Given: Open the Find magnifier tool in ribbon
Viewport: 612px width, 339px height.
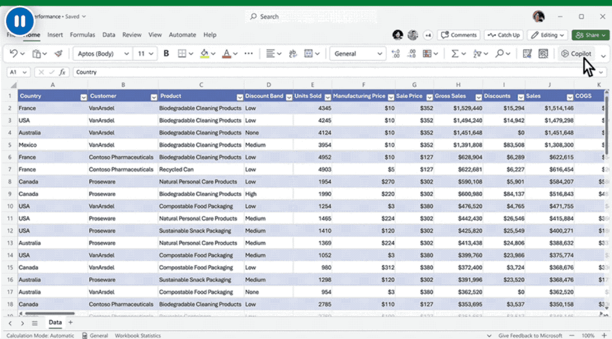Looking at the screenshot, I should (499, 54).
